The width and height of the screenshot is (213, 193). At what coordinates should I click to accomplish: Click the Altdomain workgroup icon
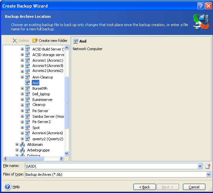(x=22, y=145)
